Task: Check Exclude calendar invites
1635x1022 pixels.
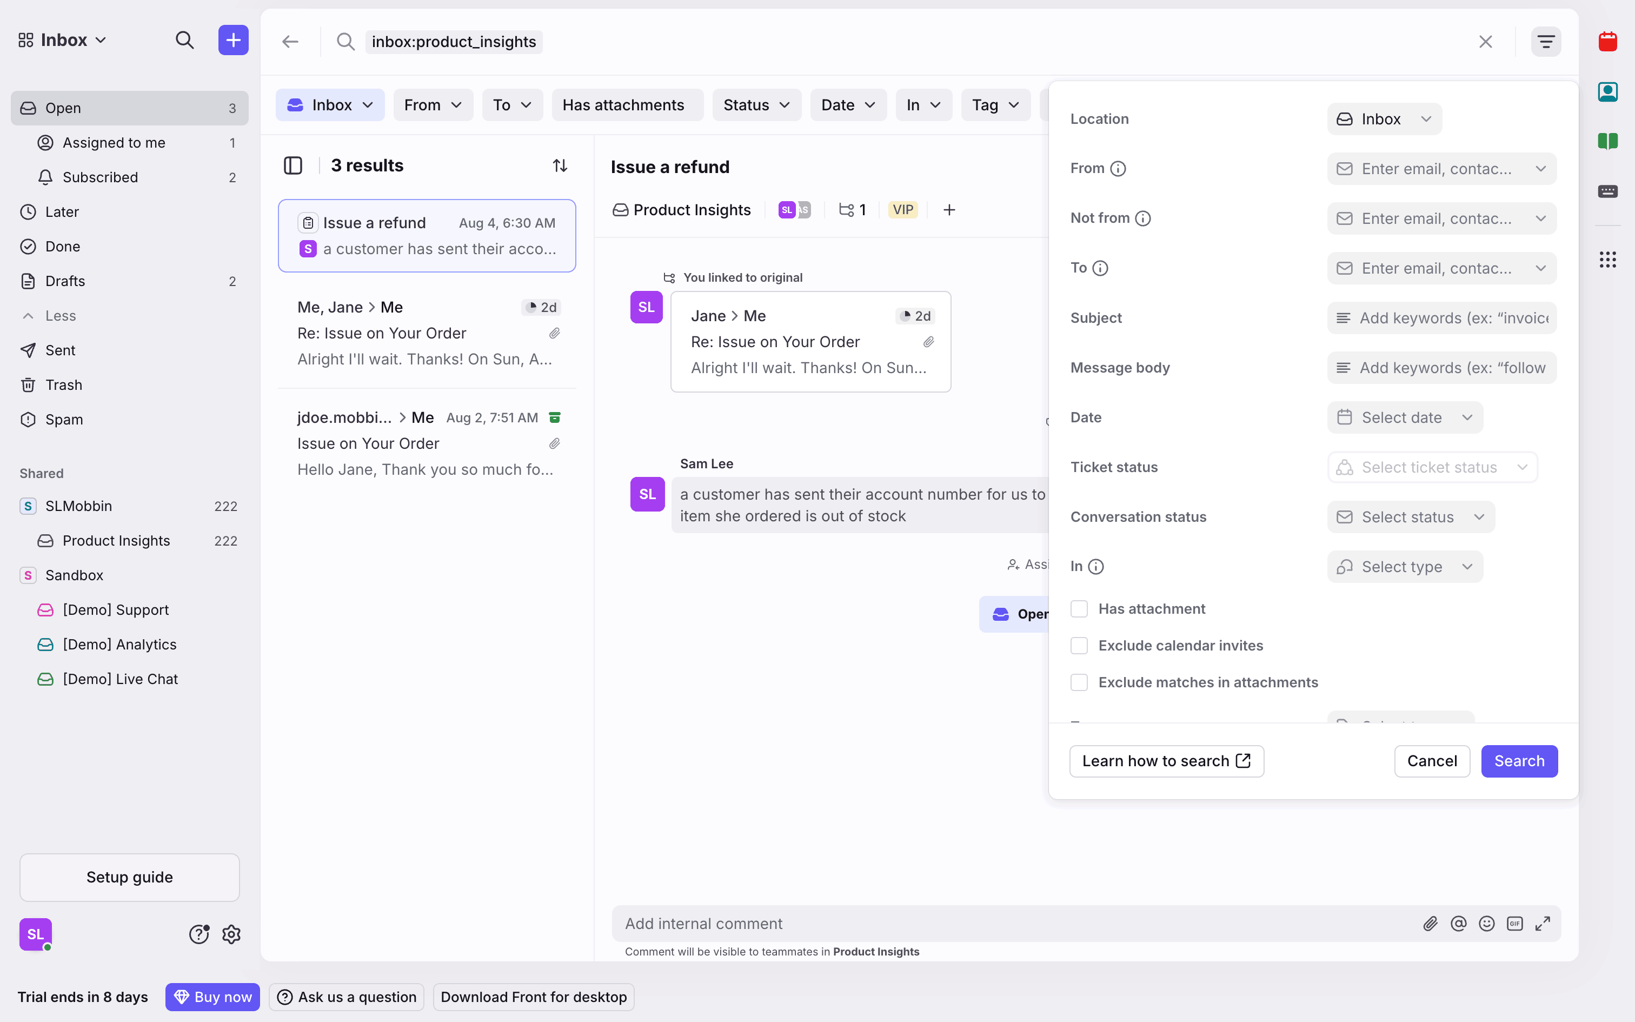Action: click(1079, 646)
